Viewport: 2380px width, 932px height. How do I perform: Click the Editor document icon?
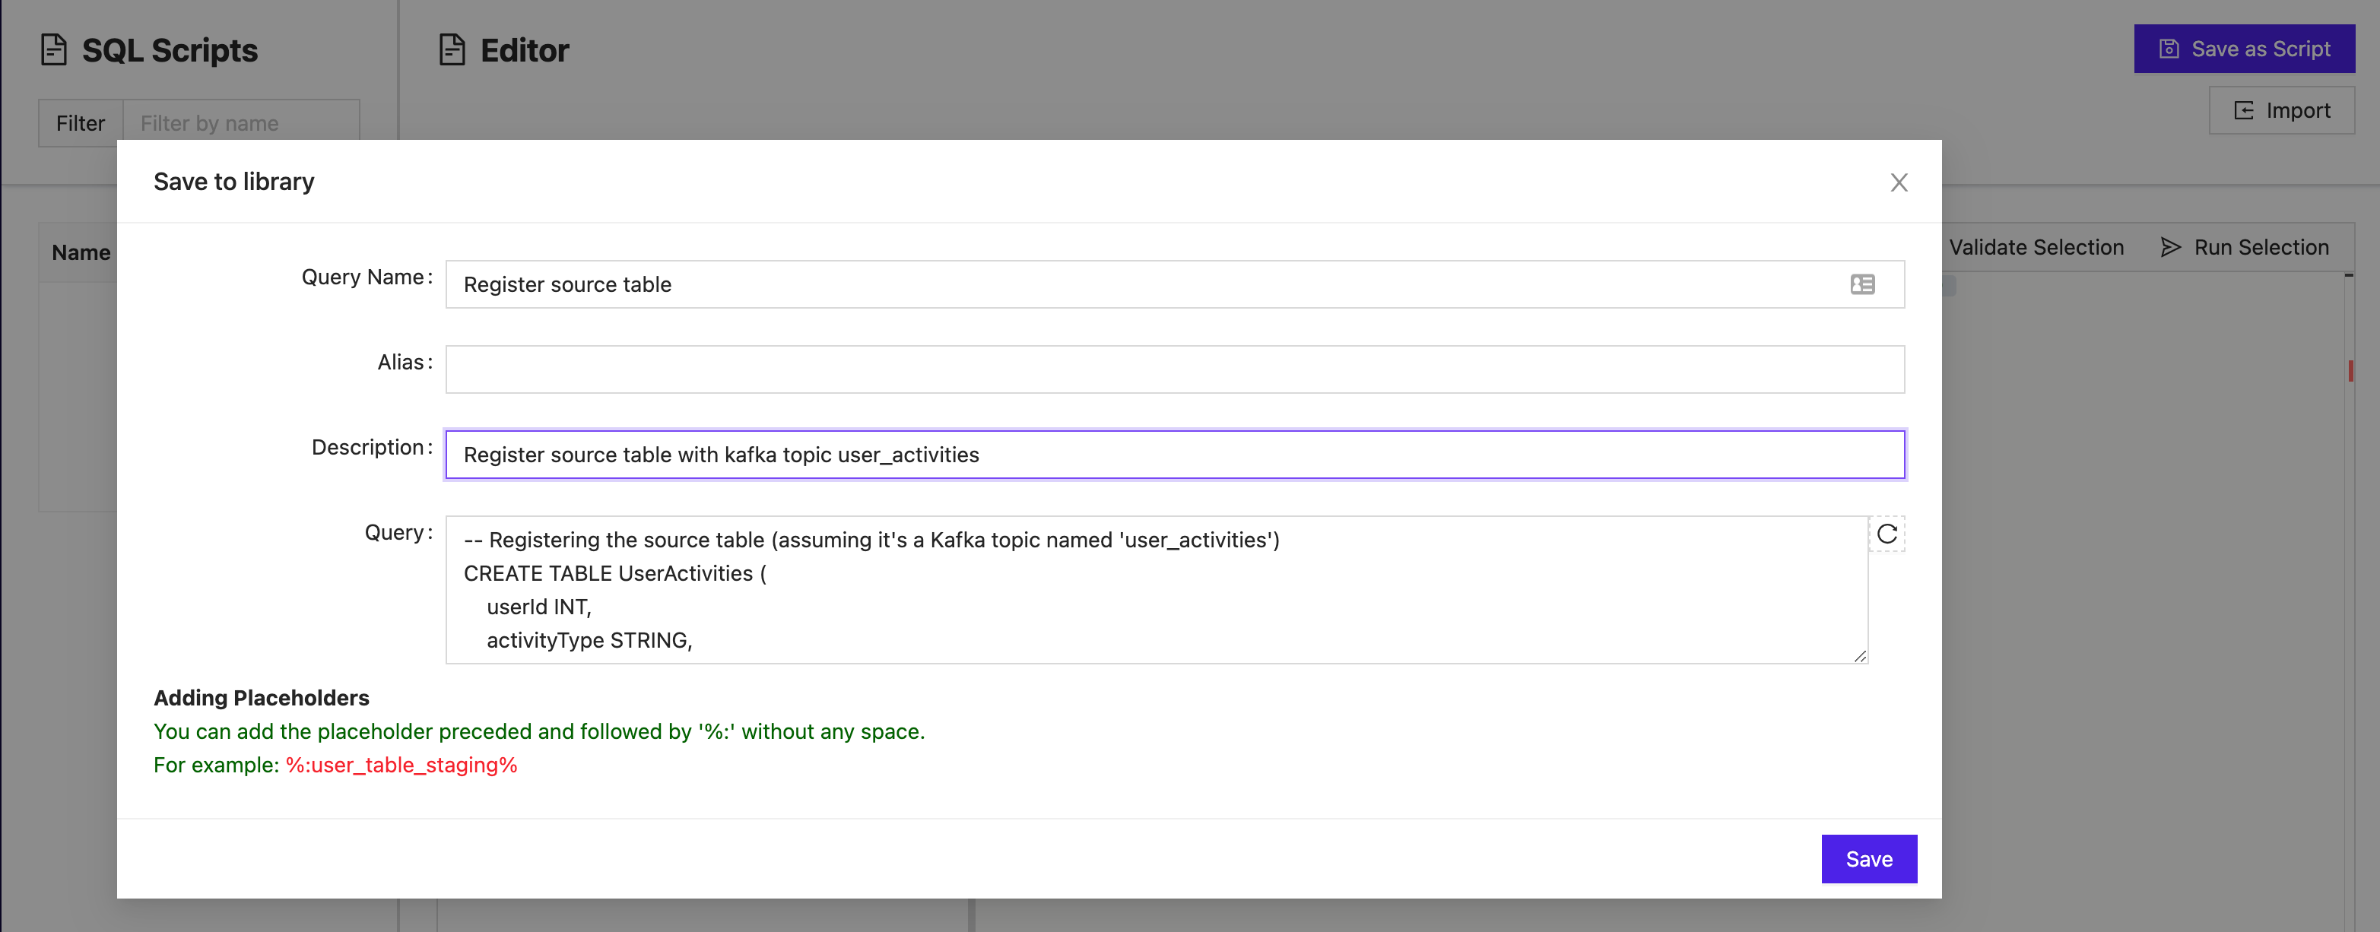point(452,50)
